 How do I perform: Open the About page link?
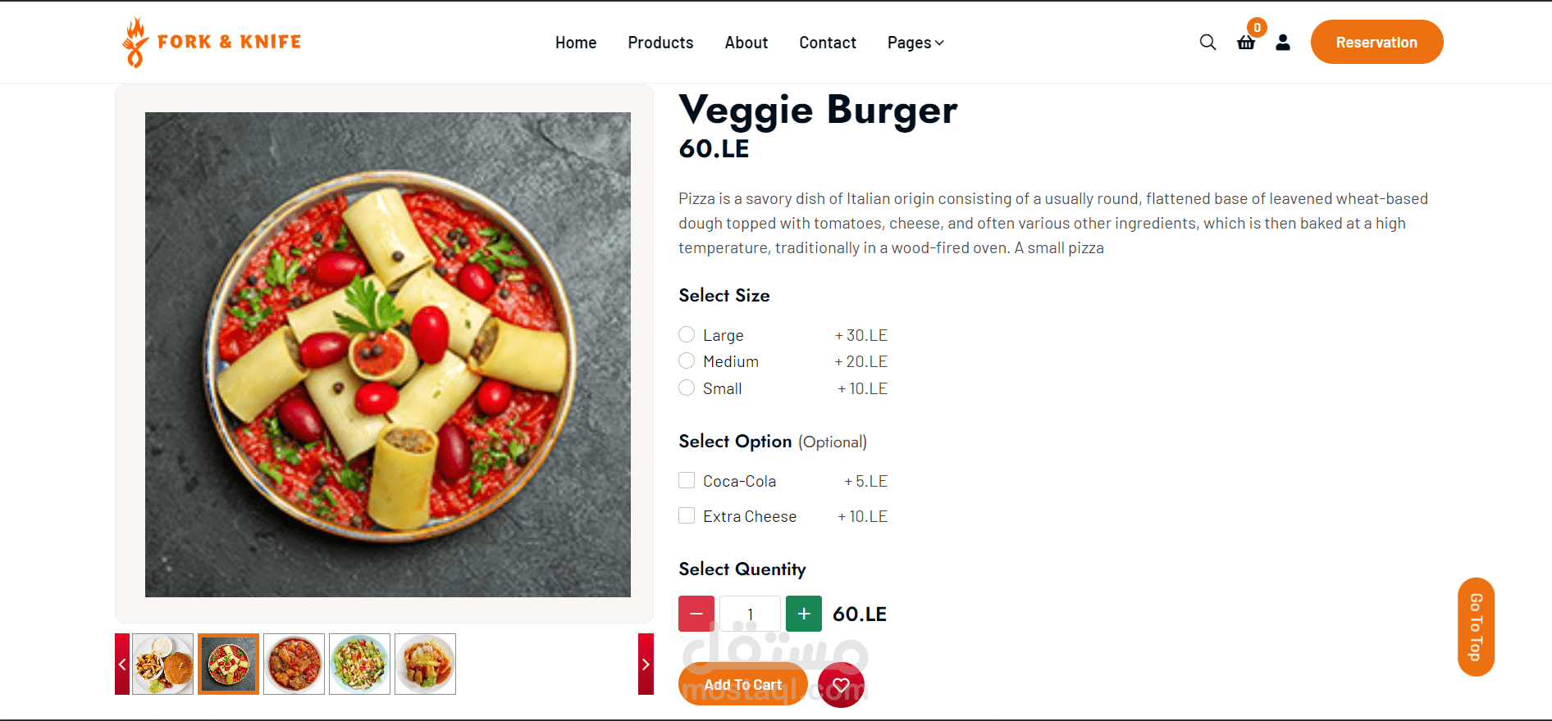point(746,43)
